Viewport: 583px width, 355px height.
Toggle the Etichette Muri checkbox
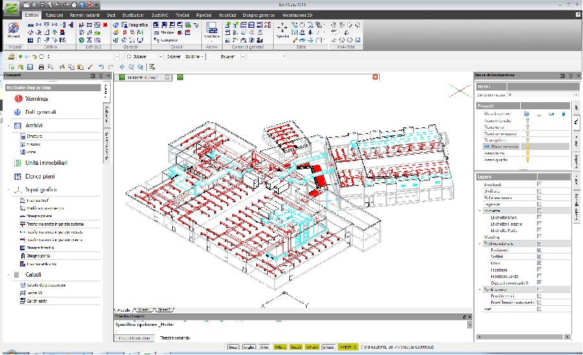coord(539,217)
